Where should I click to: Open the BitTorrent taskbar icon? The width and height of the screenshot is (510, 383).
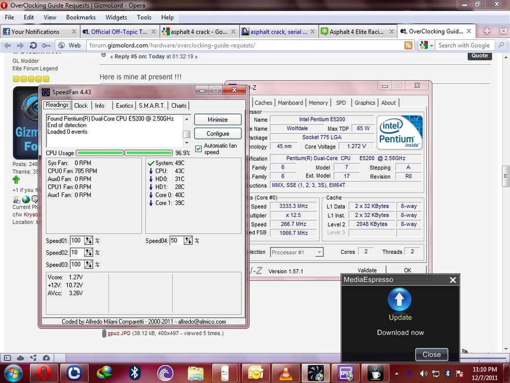[165, 373]
